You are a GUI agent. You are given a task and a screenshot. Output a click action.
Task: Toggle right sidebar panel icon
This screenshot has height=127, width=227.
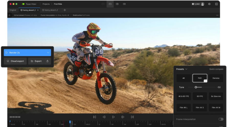[x=217, y=4]
